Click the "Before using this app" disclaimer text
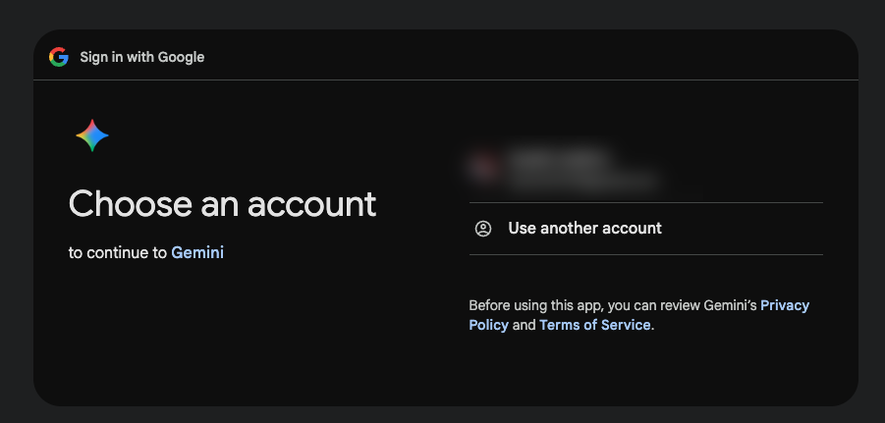Viewport: 885px width, 423px height. [x=609, y=305]
